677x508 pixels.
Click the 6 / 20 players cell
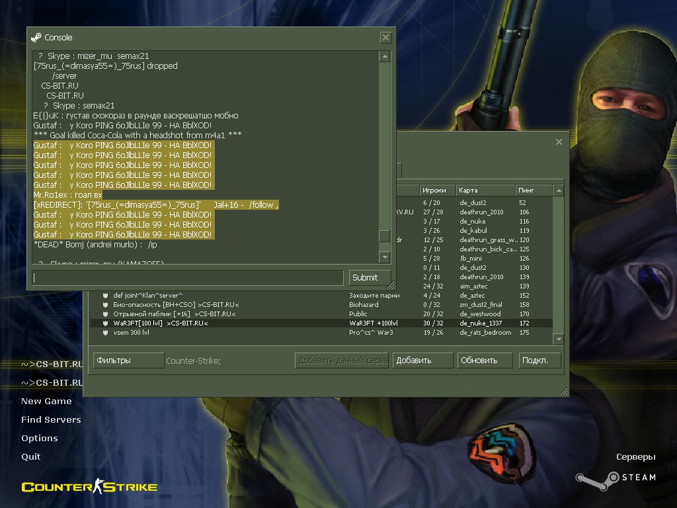[x=432, y=203]
